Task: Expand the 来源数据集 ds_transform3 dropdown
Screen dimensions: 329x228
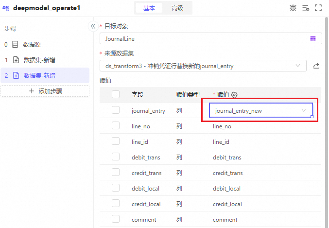Action: click(x=203, y=66)
